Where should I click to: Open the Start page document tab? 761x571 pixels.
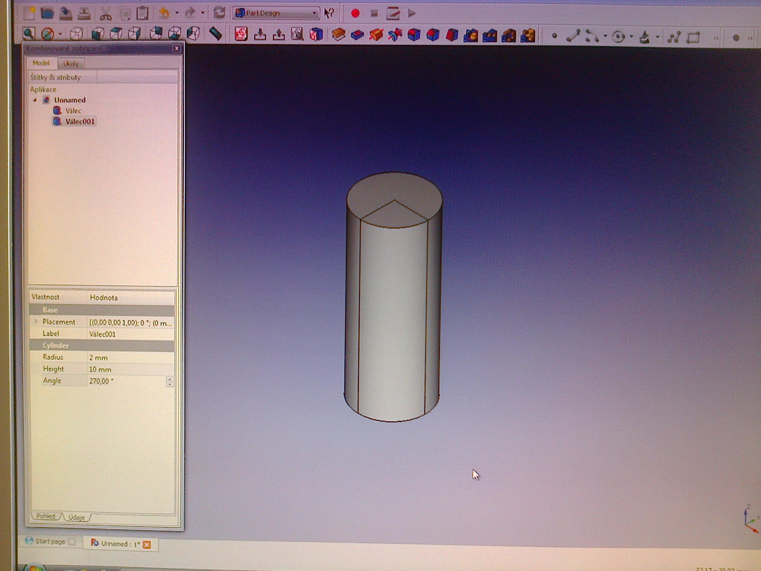click(50, 541)
